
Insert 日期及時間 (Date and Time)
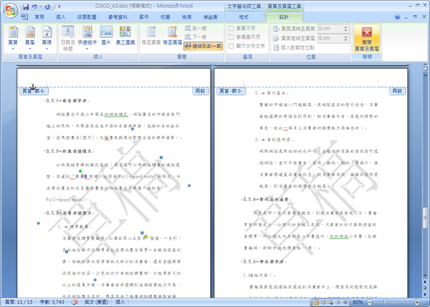pyautogui.click(x=68, y=38)
